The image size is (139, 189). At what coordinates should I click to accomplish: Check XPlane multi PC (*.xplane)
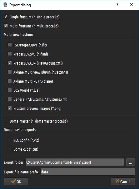tap(10, 81)
